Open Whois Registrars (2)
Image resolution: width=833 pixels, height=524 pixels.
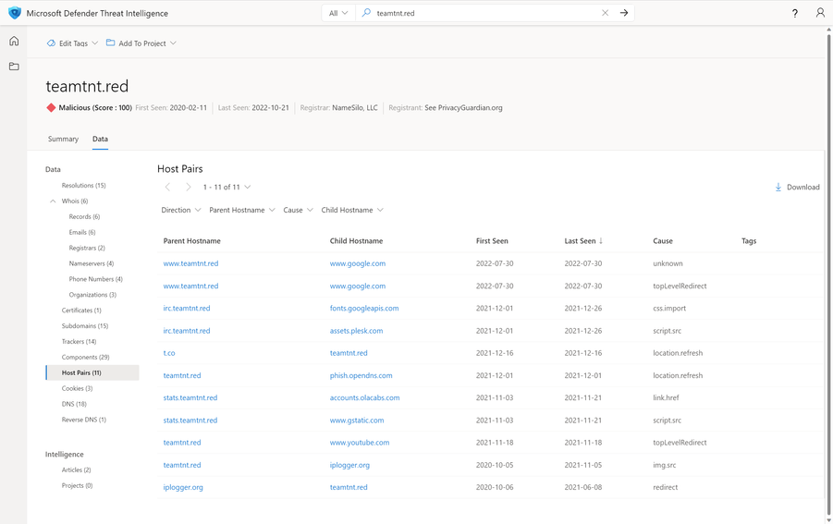point(87,248)
